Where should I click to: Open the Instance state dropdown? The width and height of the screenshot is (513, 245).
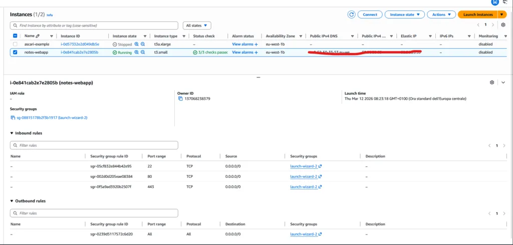click(x=405, y=15)
